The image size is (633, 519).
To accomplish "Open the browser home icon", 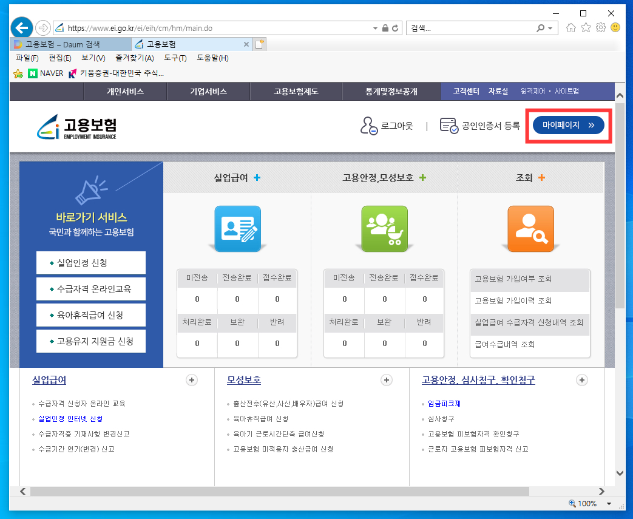I will (x=571, y=27).
